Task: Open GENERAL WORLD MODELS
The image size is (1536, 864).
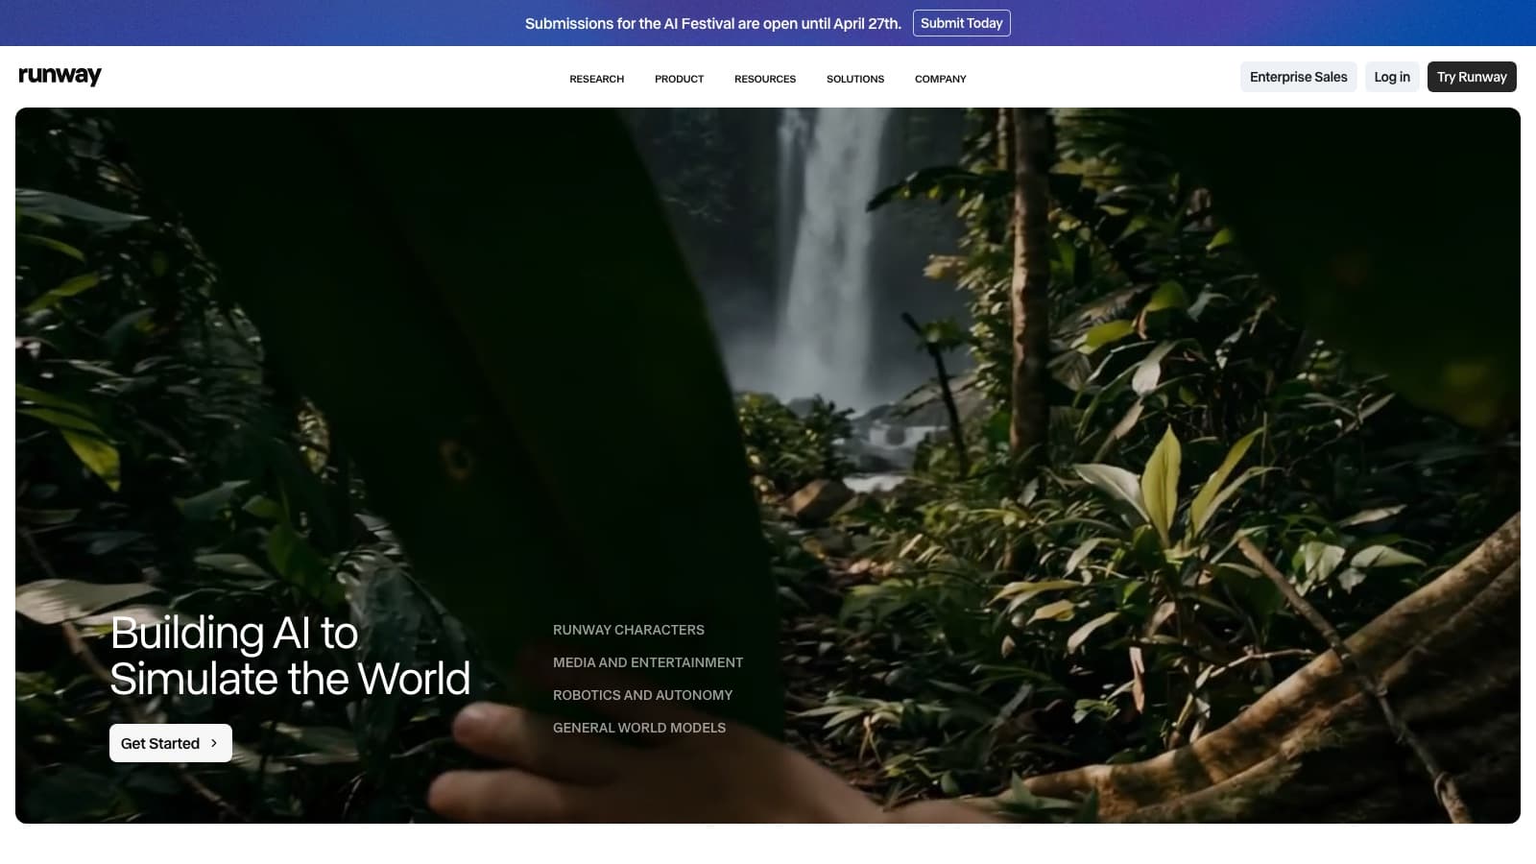Action: coord(638,728)
